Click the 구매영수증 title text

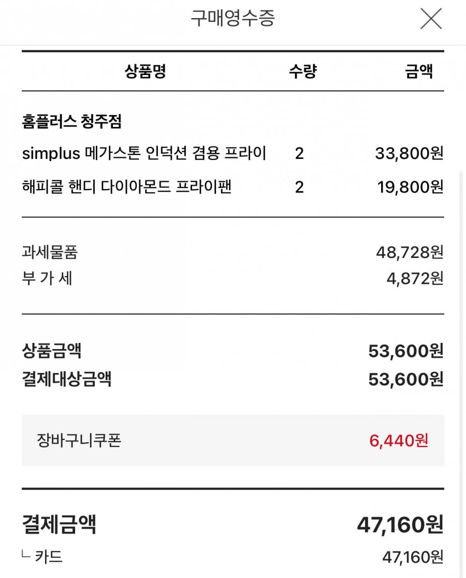233,18
